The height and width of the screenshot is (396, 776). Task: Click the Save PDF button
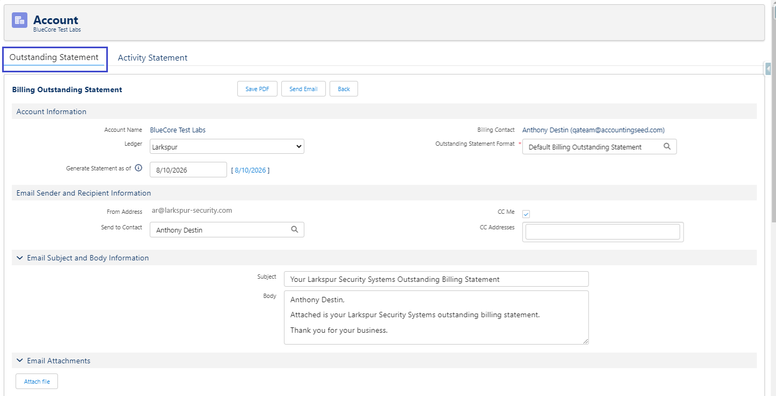(x=257, y=89)
